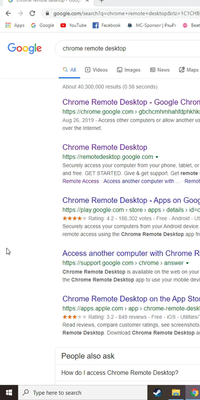Screen dimensions: 200x400
Task: Open the Facebook bookmark
Action: coord(106,25)
